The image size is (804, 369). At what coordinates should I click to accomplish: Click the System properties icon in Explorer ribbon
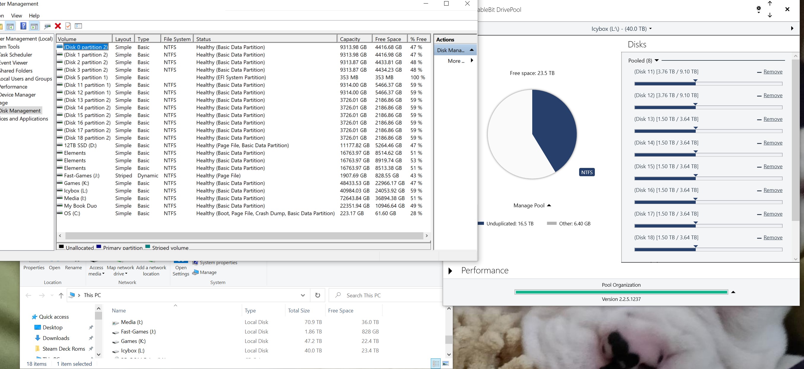pyautogui.click(x=195, y=263)
